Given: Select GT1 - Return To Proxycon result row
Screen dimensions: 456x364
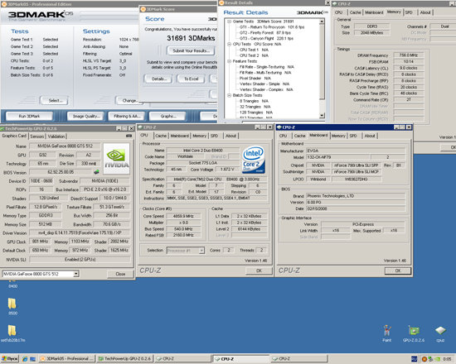Looking at the screenshot, I should (x=272, y=27).
